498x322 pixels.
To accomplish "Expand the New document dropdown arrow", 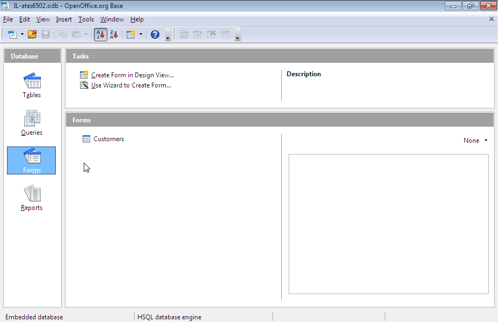I will [22, 34].
